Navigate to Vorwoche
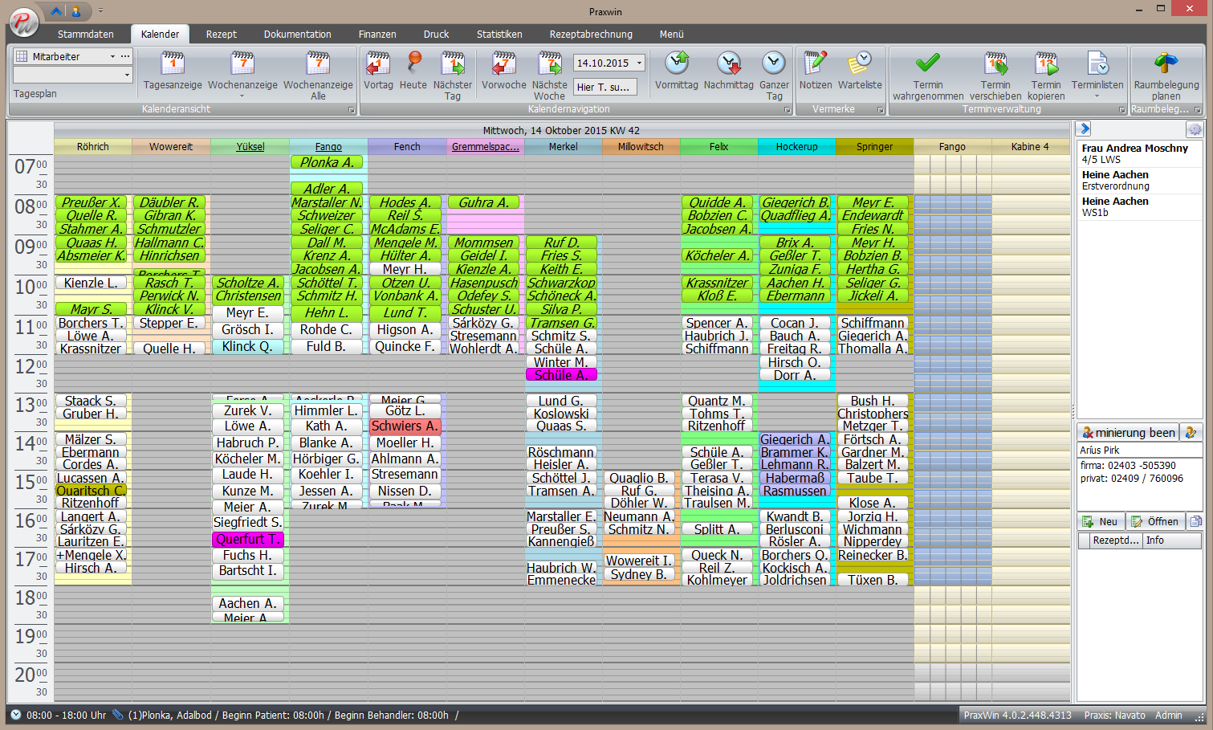Screen dimensions: 1213x730 click(504, 71)
